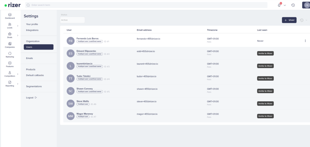
Task: Go to the Leads section icon
Action: coord(10,24)
